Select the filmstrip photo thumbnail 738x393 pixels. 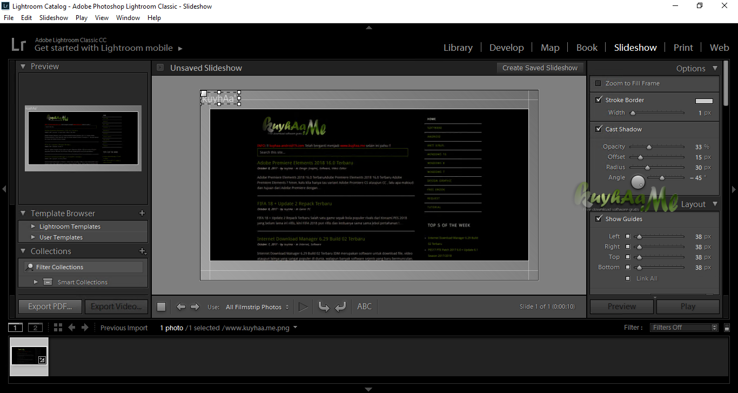tap(29, 356)
